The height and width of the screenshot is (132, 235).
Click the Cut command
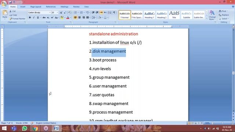[x=12, y=11]
